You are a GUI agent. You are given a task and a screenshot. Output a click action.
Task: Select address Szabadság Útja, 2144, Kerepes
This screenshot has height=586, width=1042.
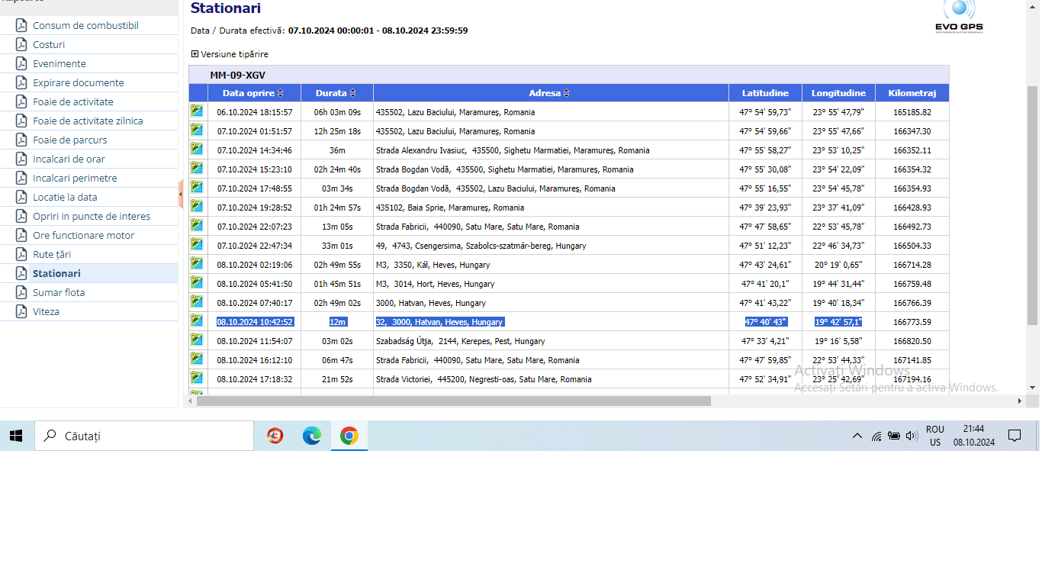point(460,341)
